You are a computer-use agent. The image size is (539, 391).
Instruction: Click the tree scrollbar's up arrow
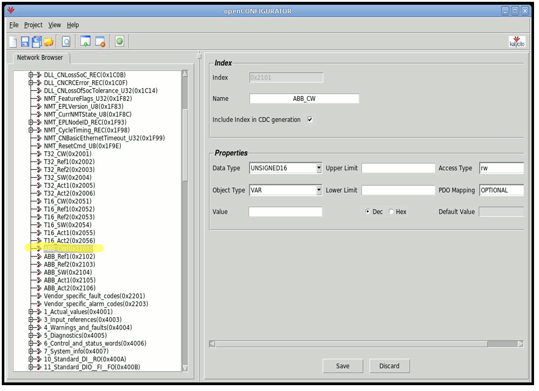click(x=185, y=73)
